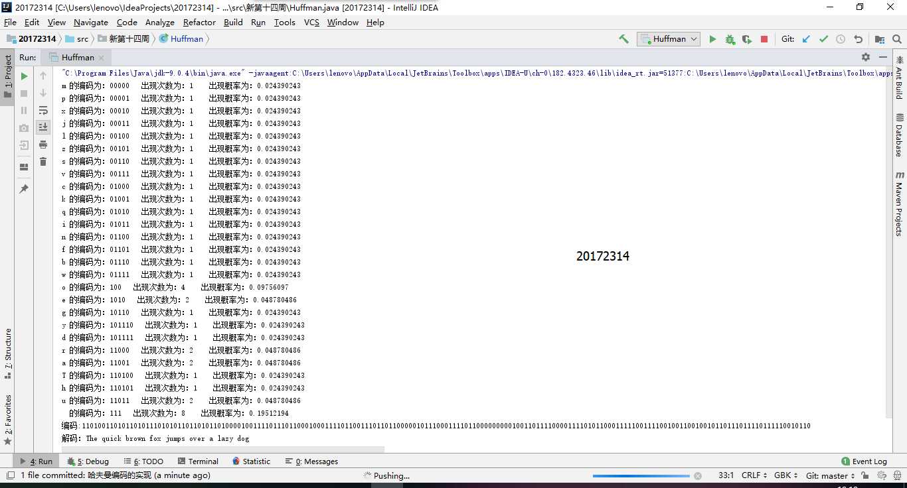The height and width of the screenshot is (488, 907).
Task: Change CRLF line separator setting
Action: tap(755, 475)
